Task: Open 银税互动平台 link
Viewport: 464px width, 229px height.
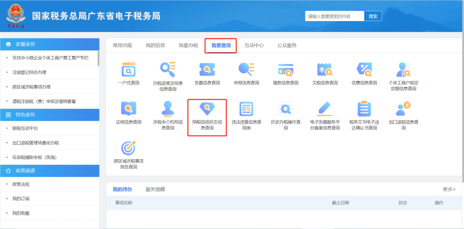Action: click(x=25, y=128)
